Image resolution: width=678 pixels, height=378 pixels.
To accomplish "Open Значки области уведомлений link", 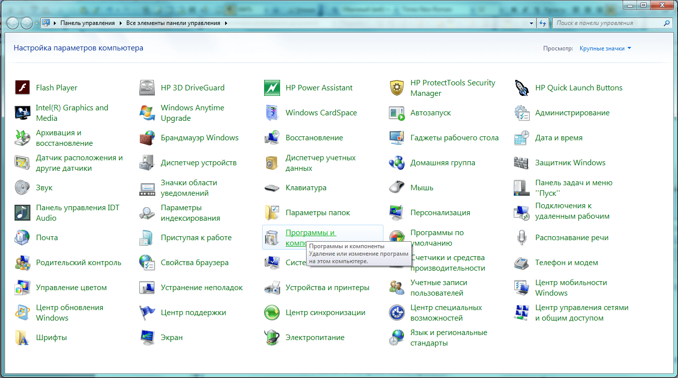I will (189, 188).
